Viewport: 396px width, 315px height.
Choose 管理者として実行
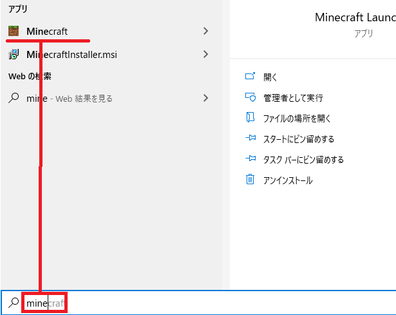pyautogui.click(x=293, y=98)
